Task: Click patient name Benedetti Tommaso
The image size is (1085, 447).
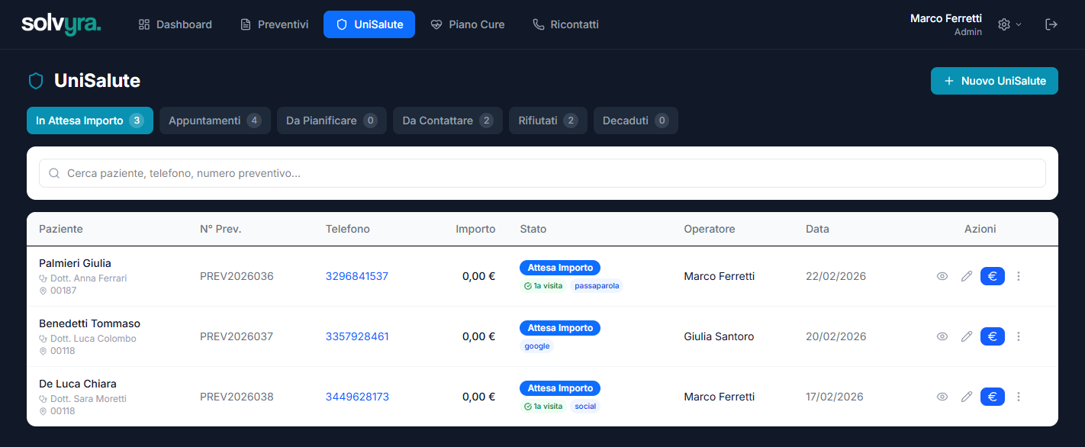Action: coord(89,323)
